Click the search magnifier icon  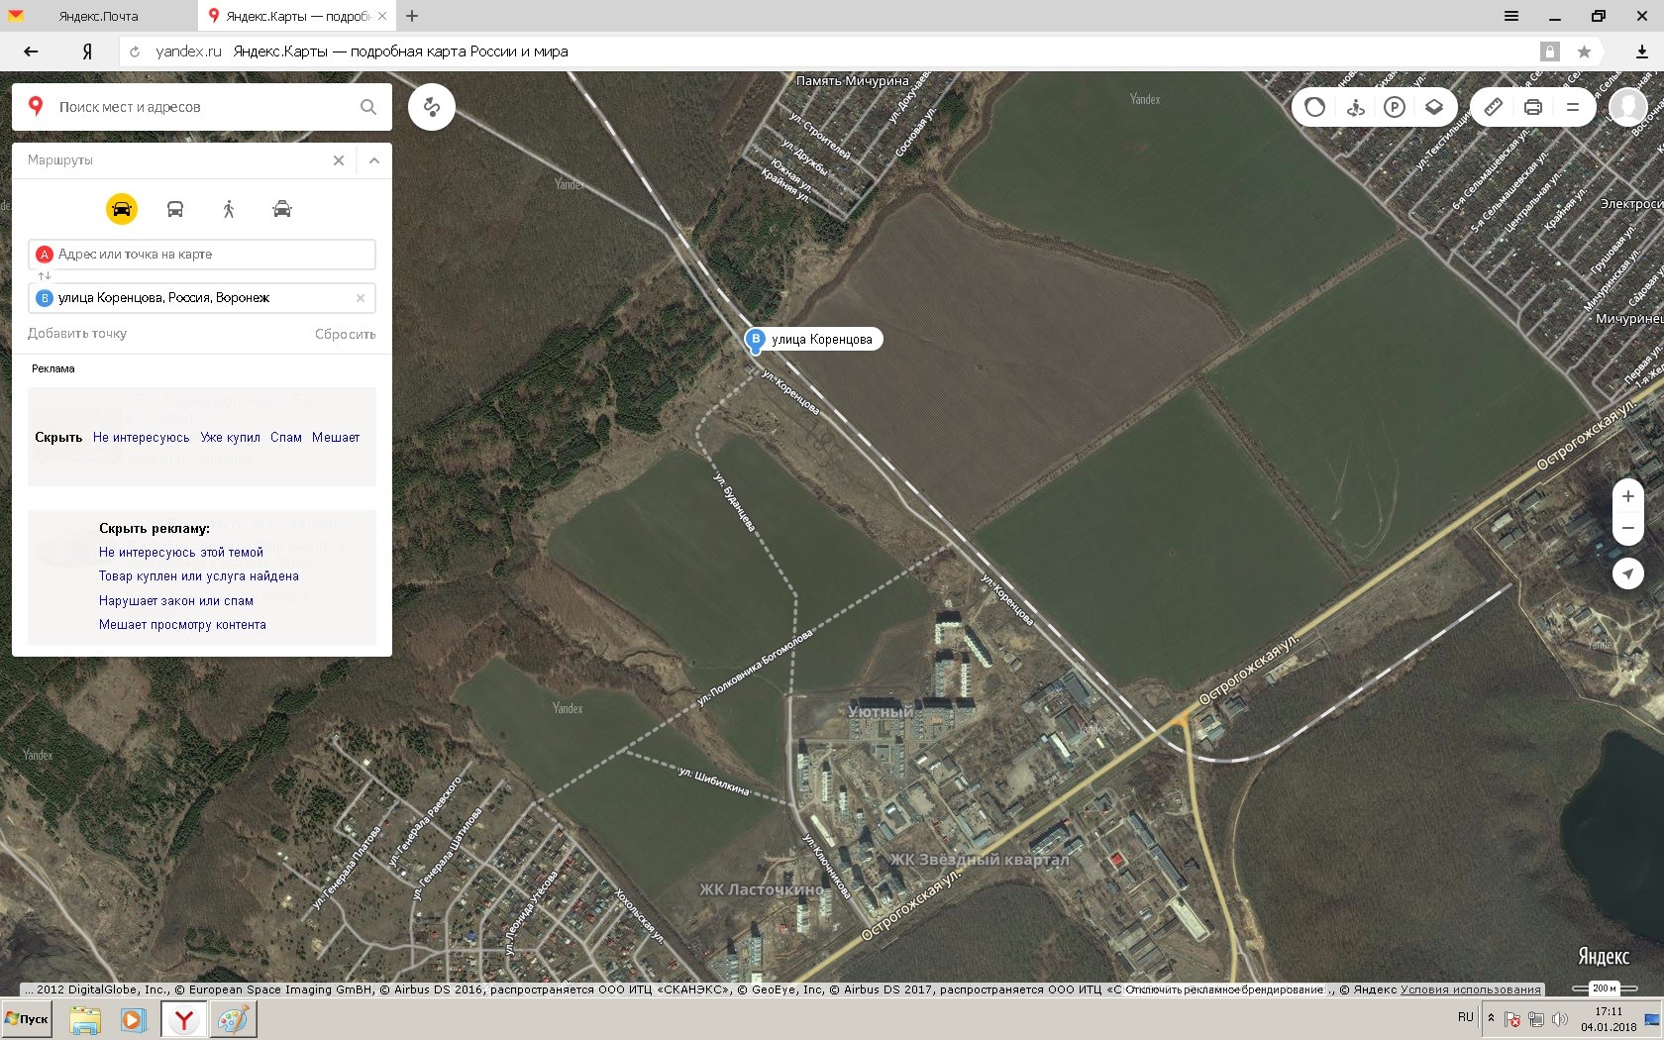pyautogui.click(x=368, y=107)
